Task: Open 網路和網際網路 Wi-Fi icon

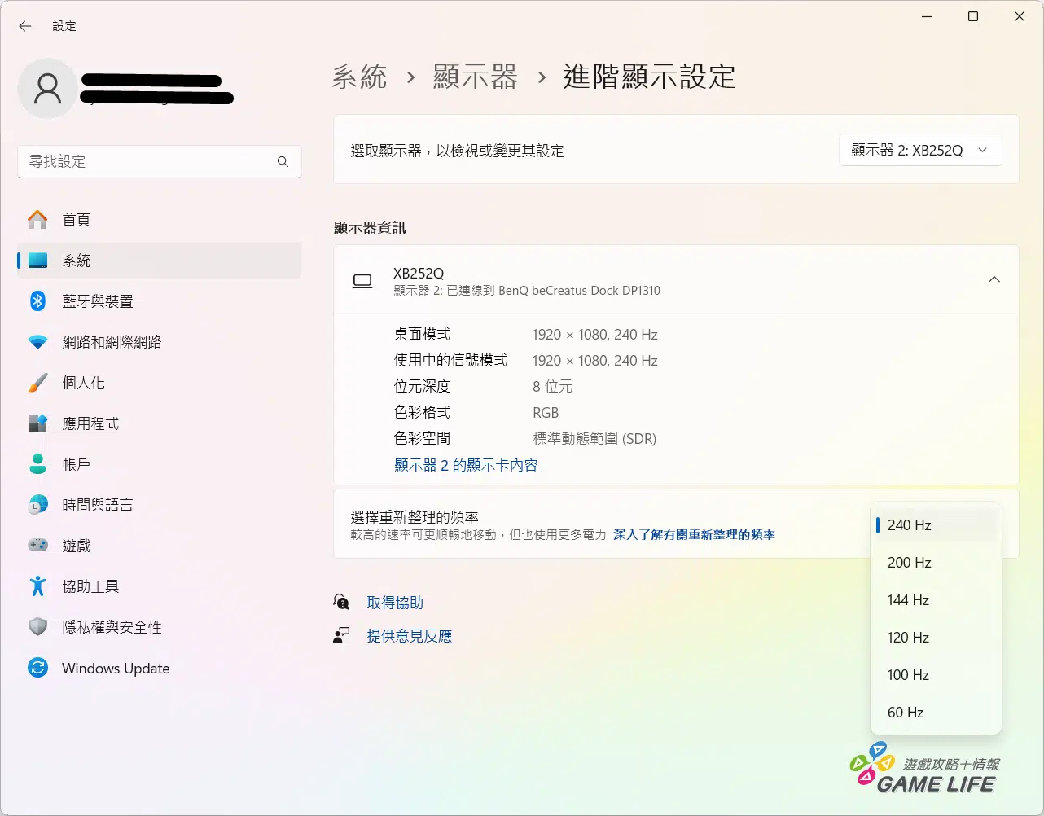Action: click(x=37, y=342)
